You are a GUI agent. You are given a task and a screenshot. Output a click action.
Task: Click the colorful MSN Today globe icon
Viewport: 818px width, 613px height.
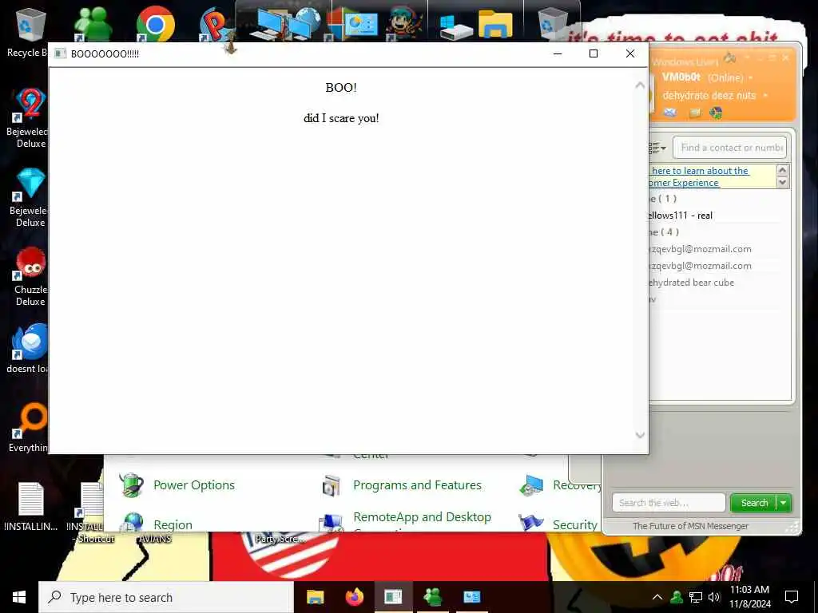click(x=717, y=113)
